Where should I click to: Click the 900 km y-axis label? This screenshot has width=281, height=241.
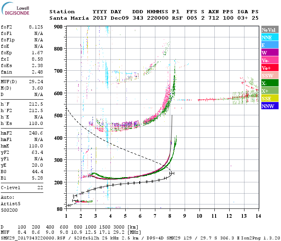point(58,27)
